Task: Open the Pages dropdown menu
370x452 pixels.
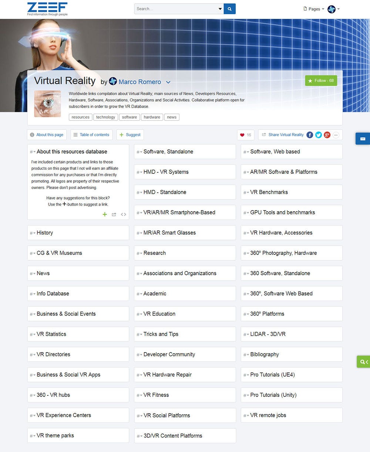Action: click(313, 9)
